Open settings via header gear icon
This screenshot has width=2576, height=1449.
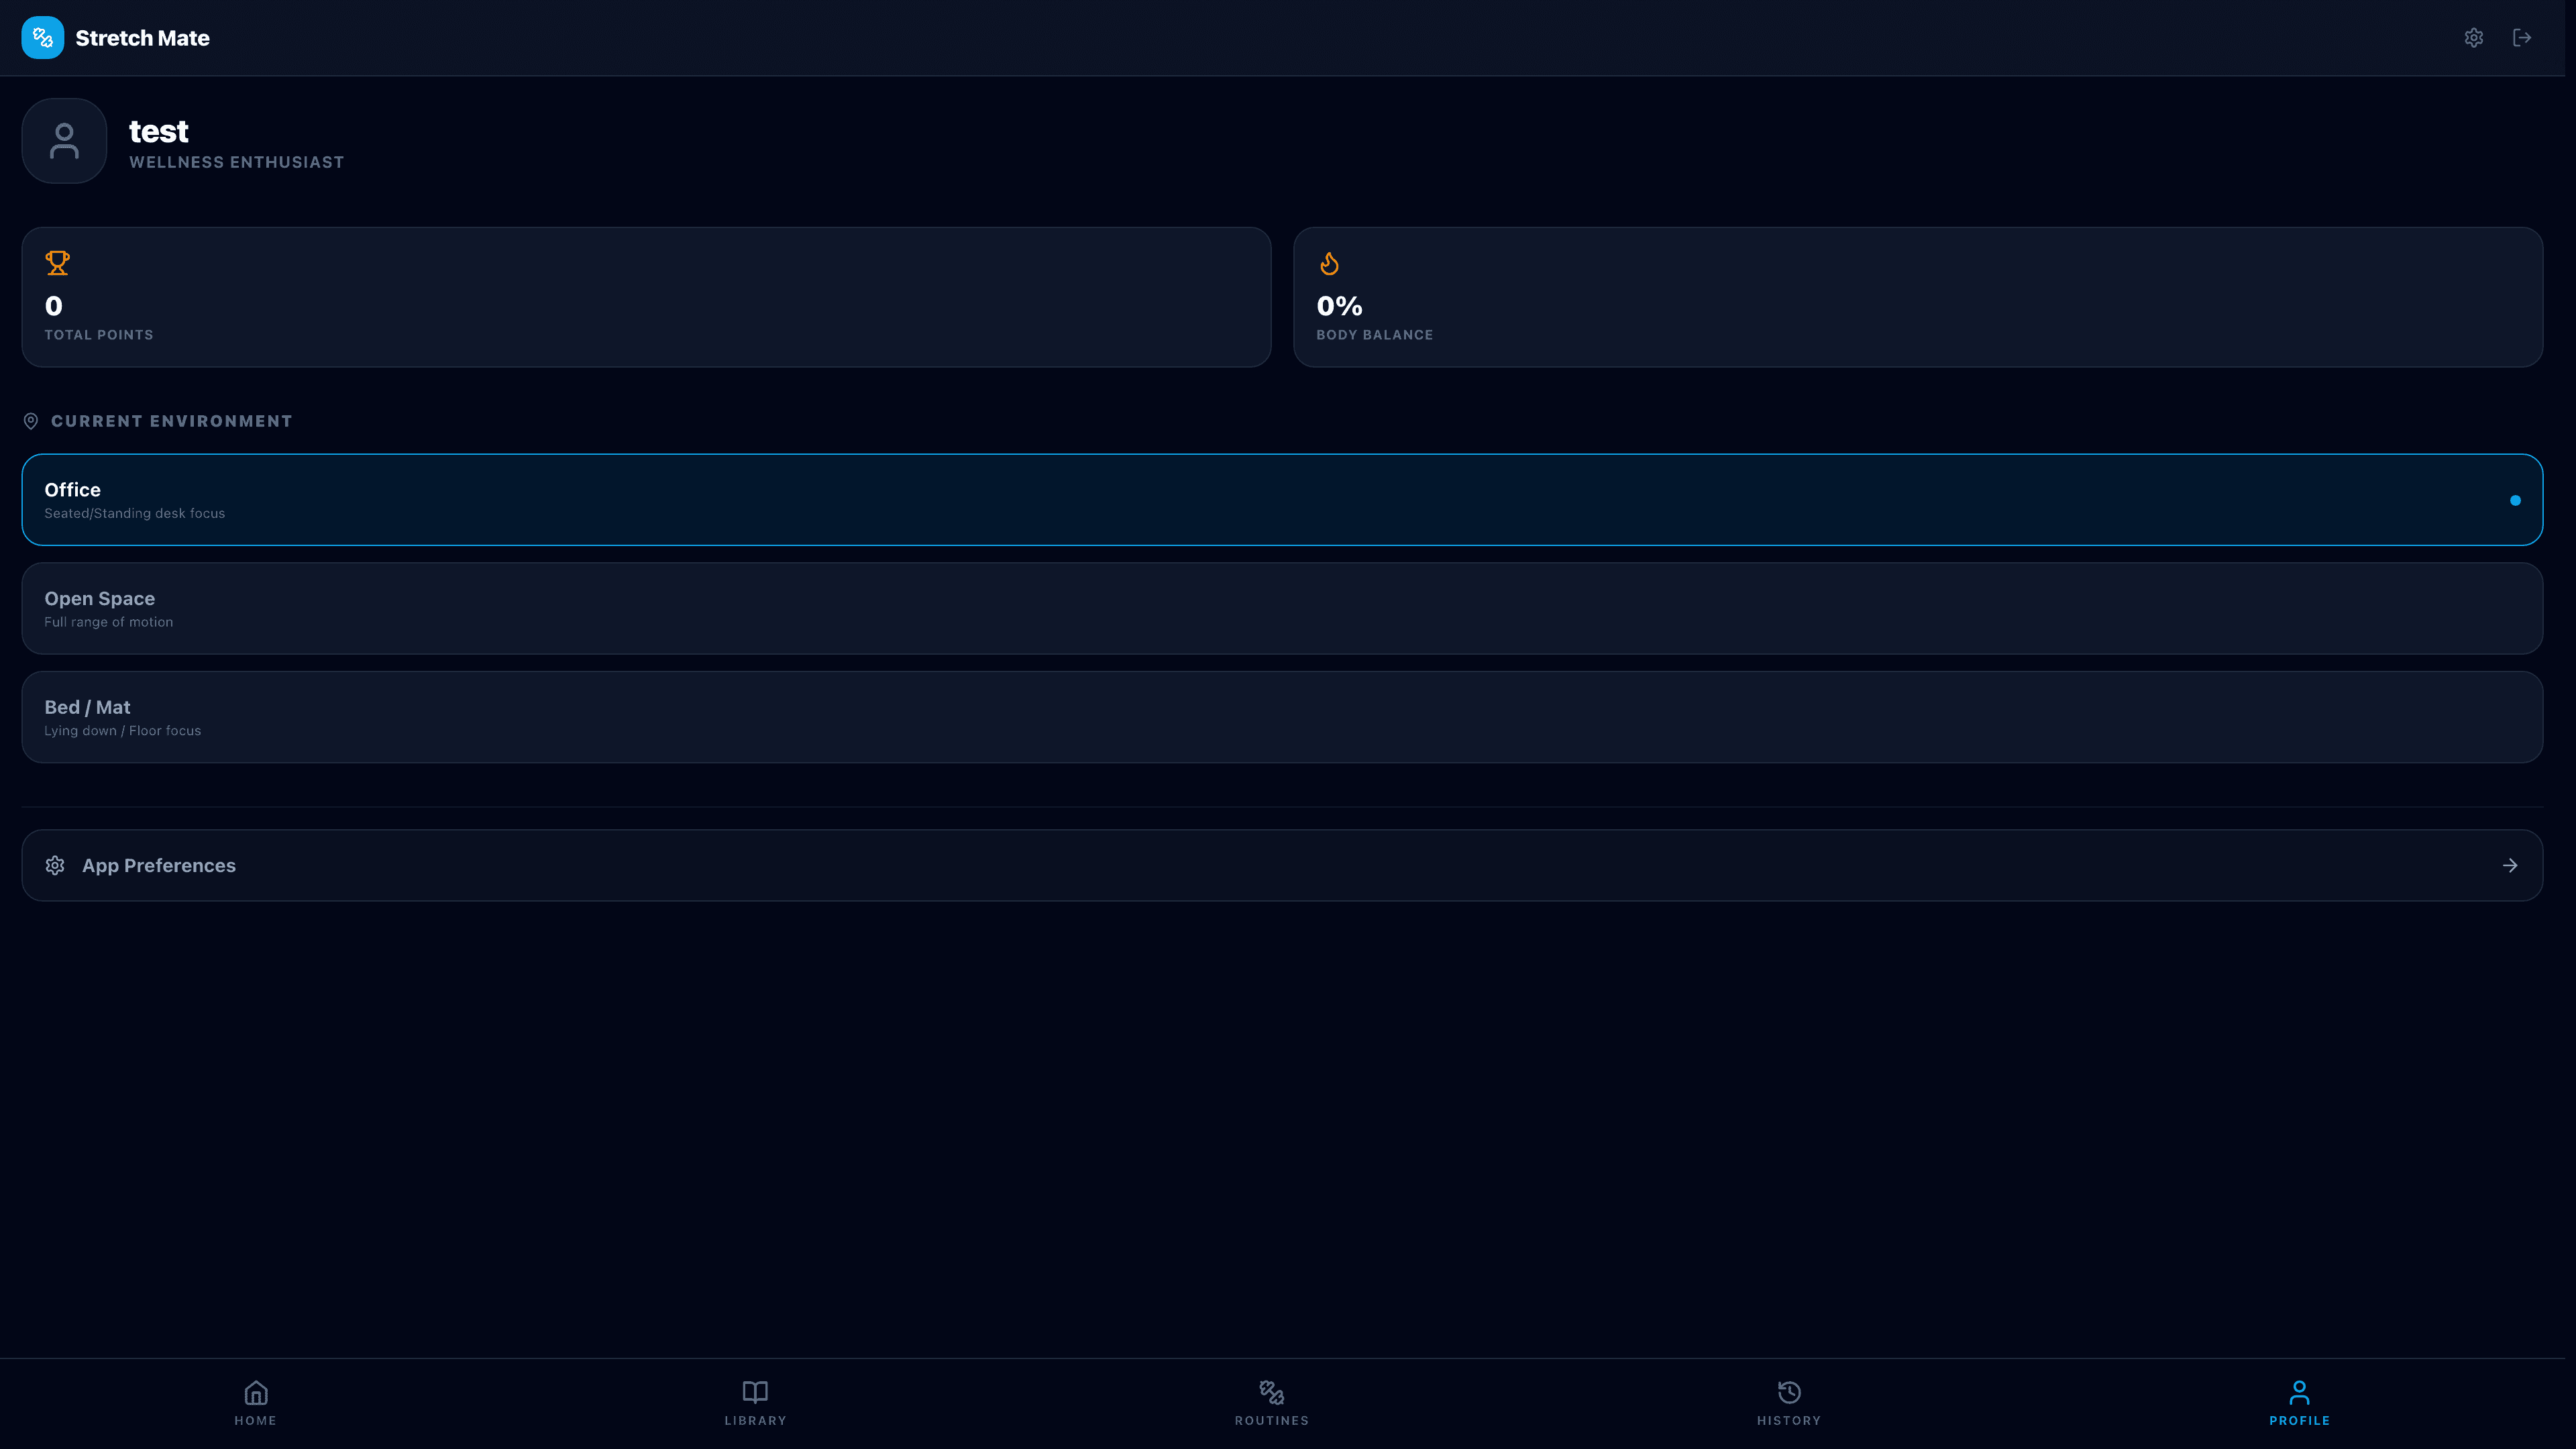[2473, 38]
